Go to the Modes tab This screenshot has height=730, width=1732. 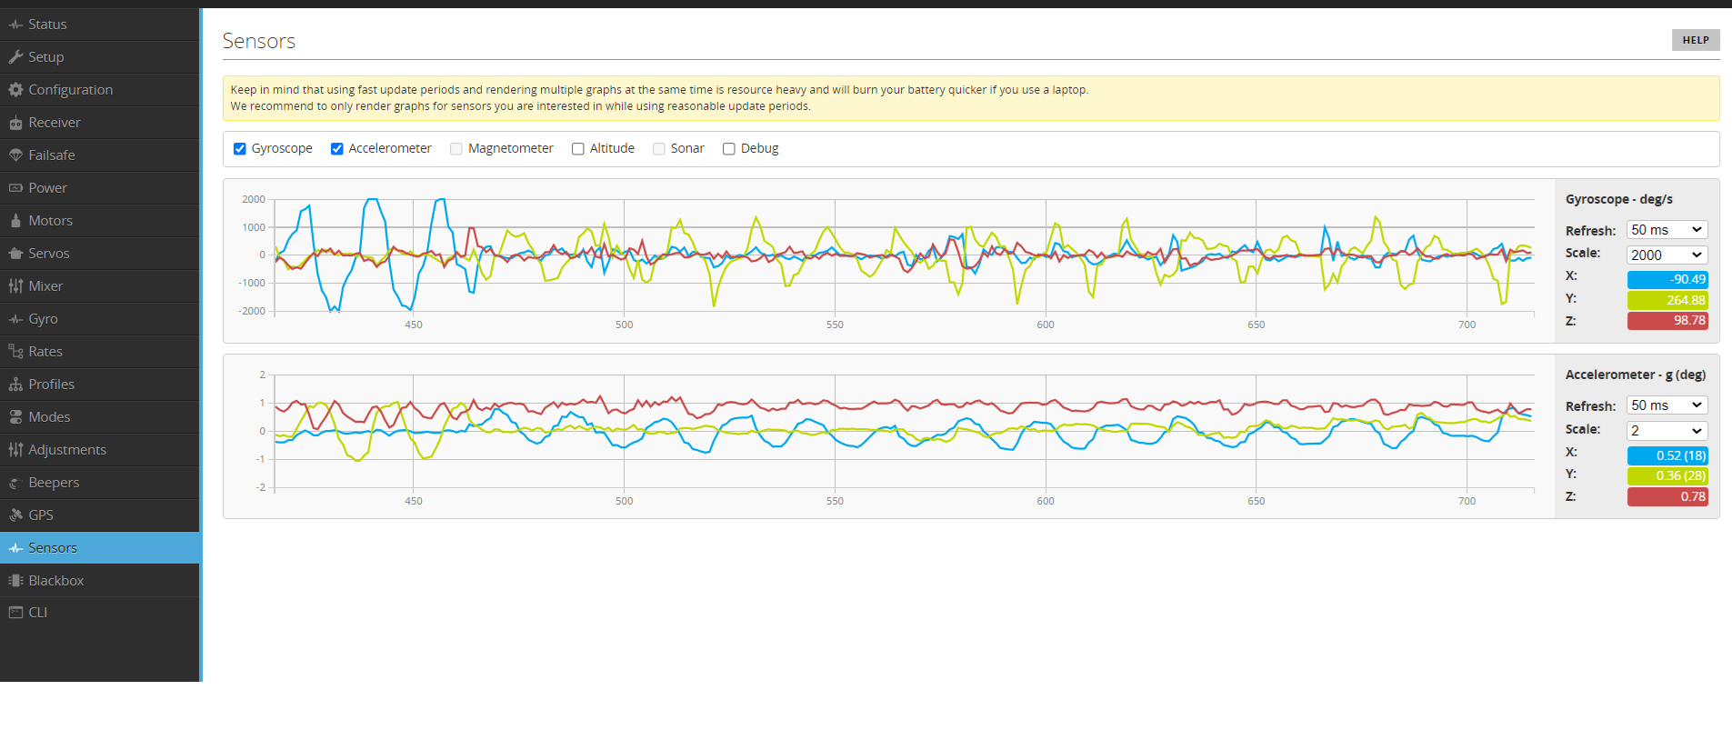(49, 417)
